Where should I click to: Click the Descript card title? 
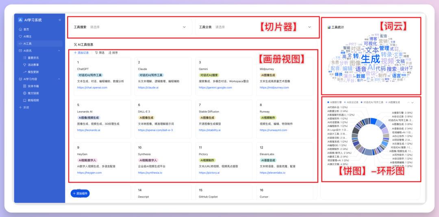(x=143, y=197)
